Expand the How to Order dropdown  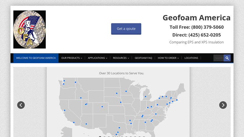(168, 58)
